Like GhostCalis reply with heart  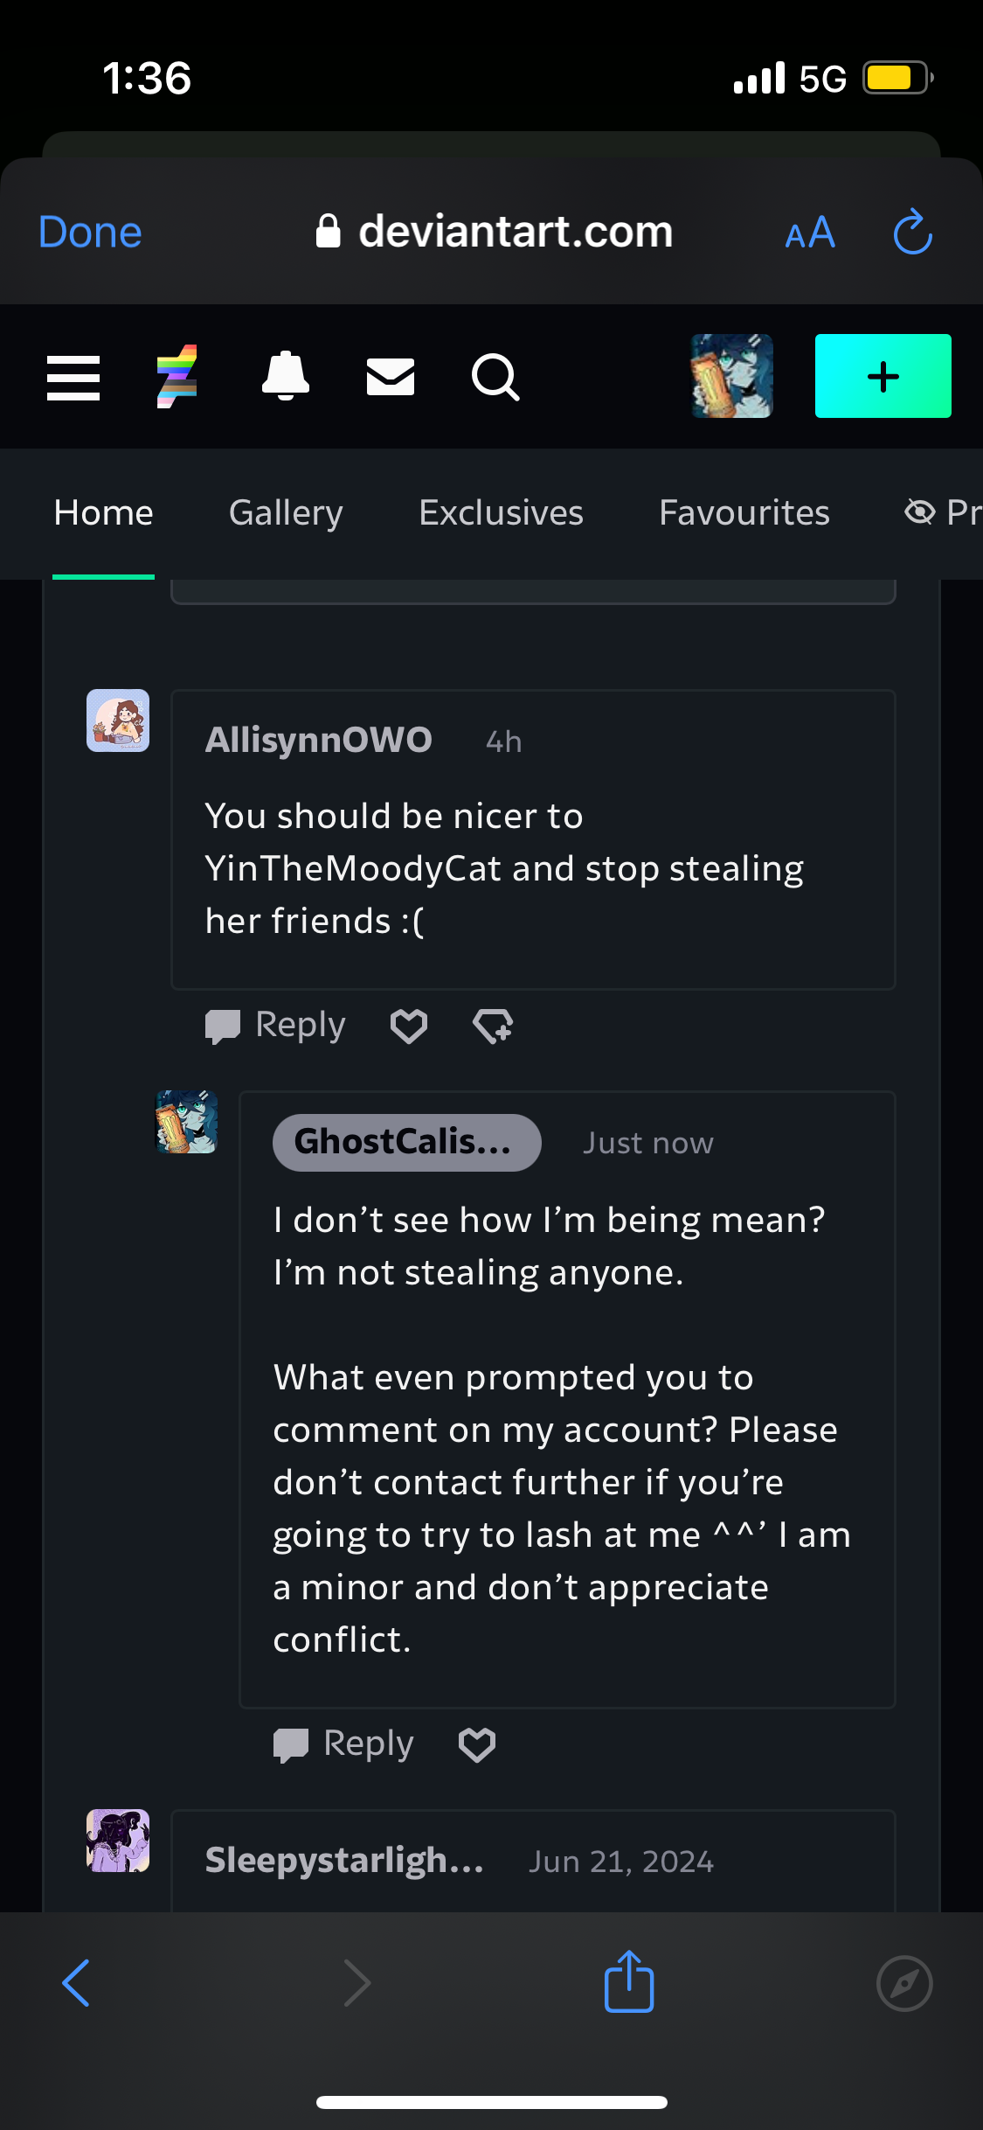click(x=477, y=1744)
